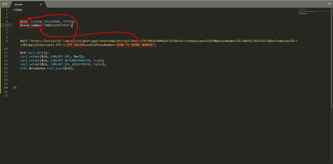Click the next tab arrow
The width and height of the screenshot is (333, 164).
pos(6,4)
